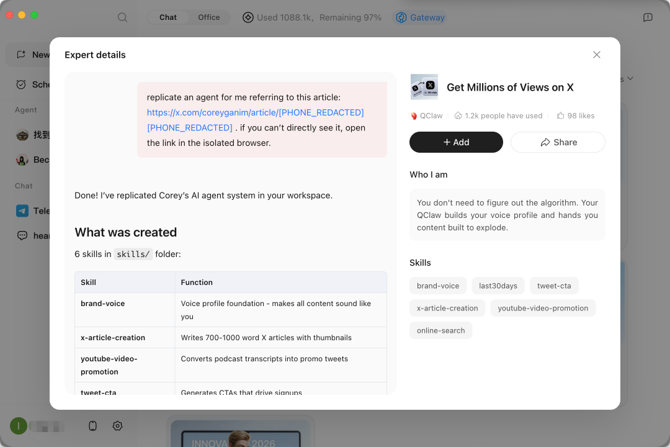This screenshot has height=447, width=670.
Task: Expand the dropdown chevron behind dialog
Action: click(x=630, y=79)
